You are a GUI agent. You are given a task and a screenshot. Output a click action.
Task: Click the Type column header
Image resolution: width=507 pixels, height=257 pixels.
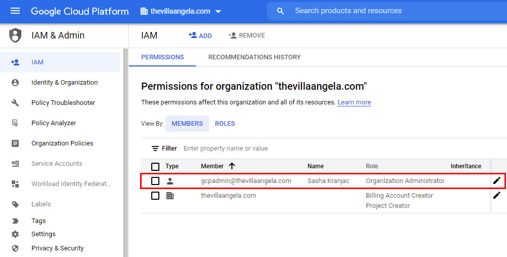172,166
